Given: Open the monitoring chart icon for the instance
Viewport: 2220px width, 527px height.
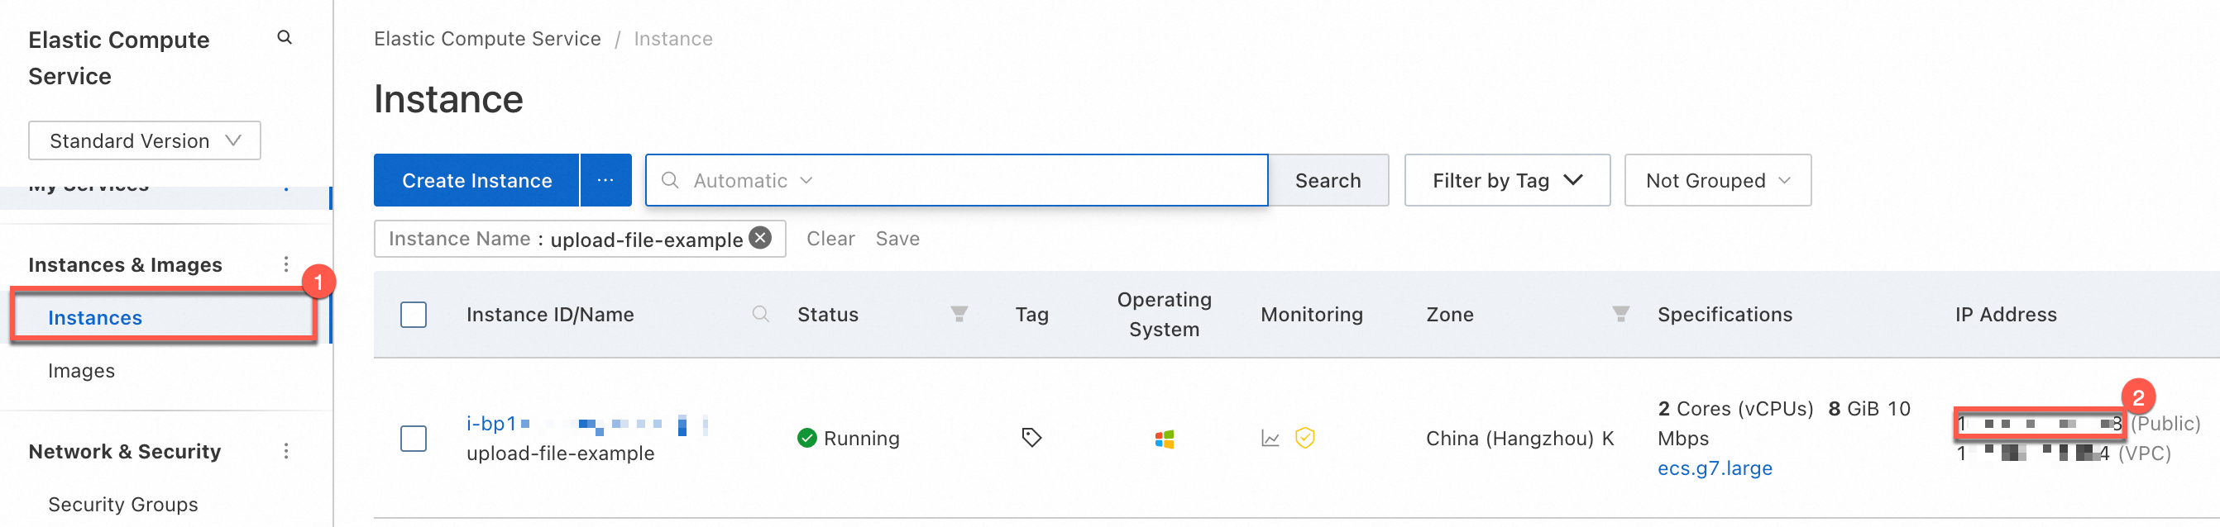Looking at the screenshot, I should pyautogui.click(x=1270, y=439).
